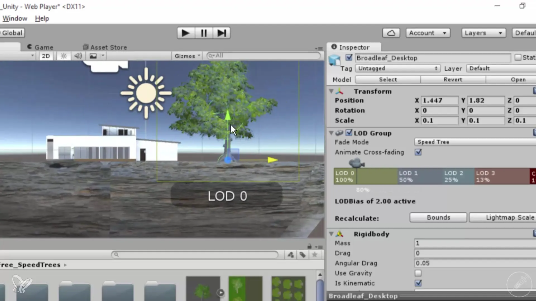The height and width of the screenshot is (301, 536).
Task: Toggle Broadleaf_Desktop object active checkbox
Action: click(349, 57)
